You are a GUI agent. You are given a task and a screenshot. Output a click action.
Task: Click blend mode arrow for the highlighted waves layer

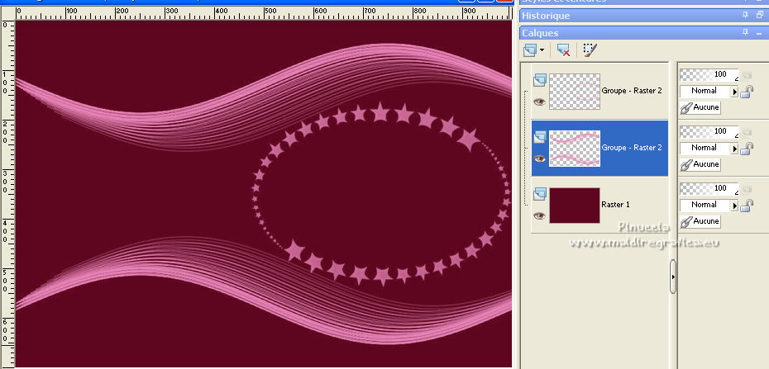click(734, 149)
